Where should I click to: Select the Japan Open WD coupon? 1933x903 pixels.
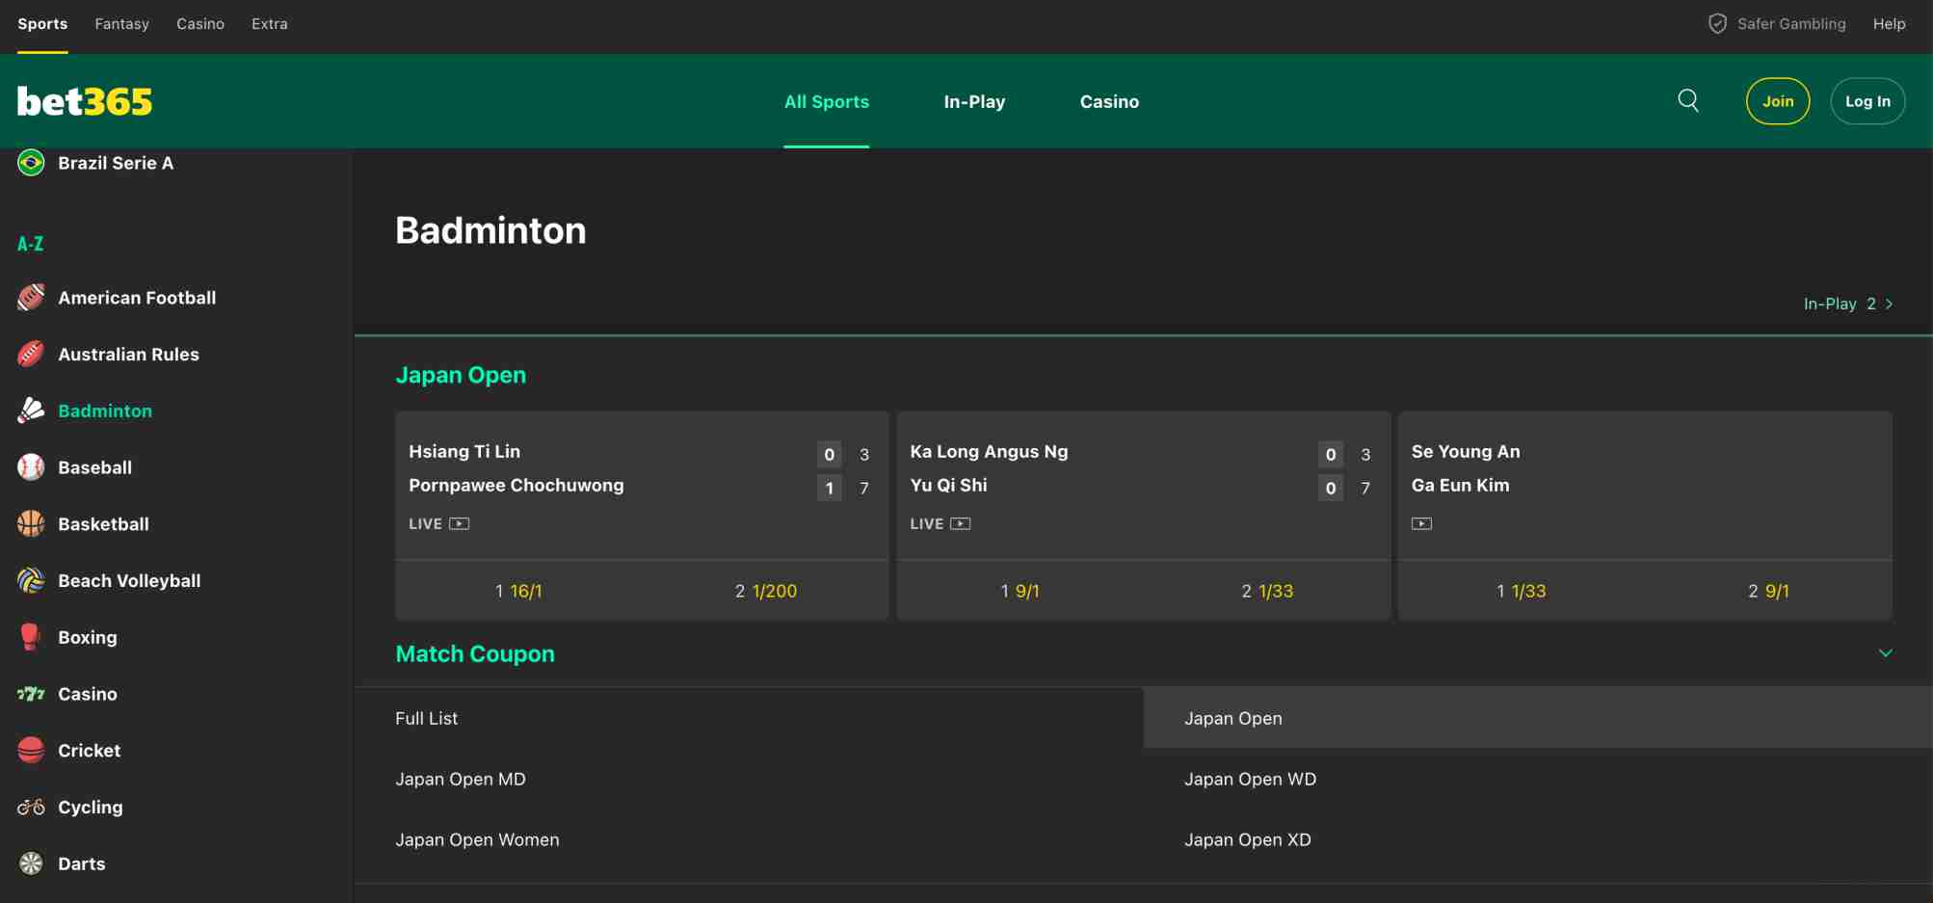point(1538,779)
